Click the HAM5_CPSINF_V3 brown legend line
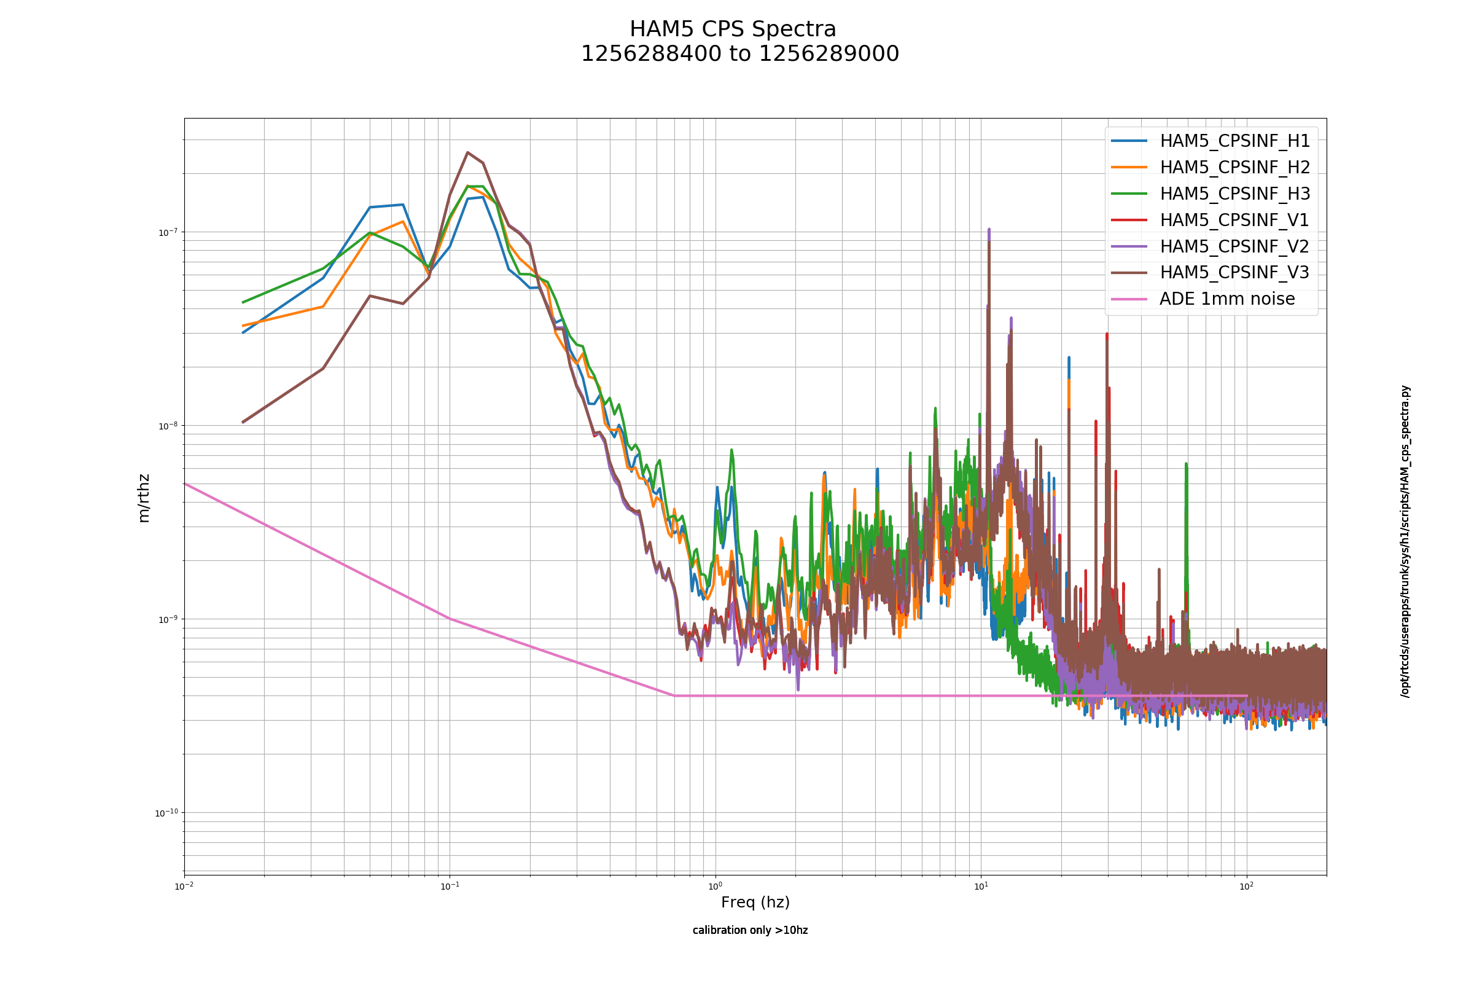 coord(1129,273)
